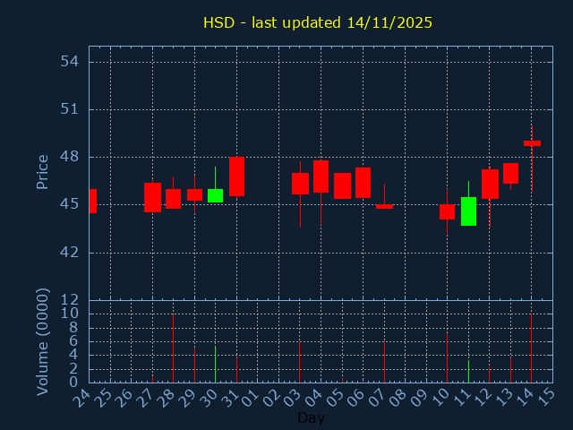Click the green candlestick on day 11
The height and width of the screenshot is (430, 573).
point(468,211)
